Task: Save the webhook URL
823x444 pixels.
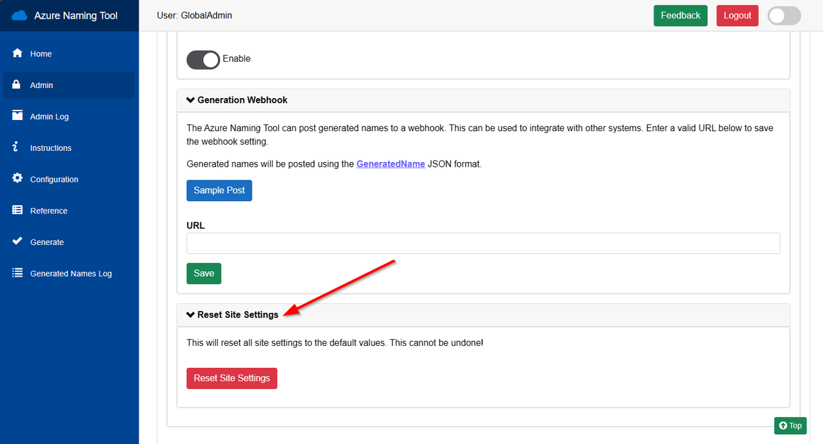Action: 204,273
